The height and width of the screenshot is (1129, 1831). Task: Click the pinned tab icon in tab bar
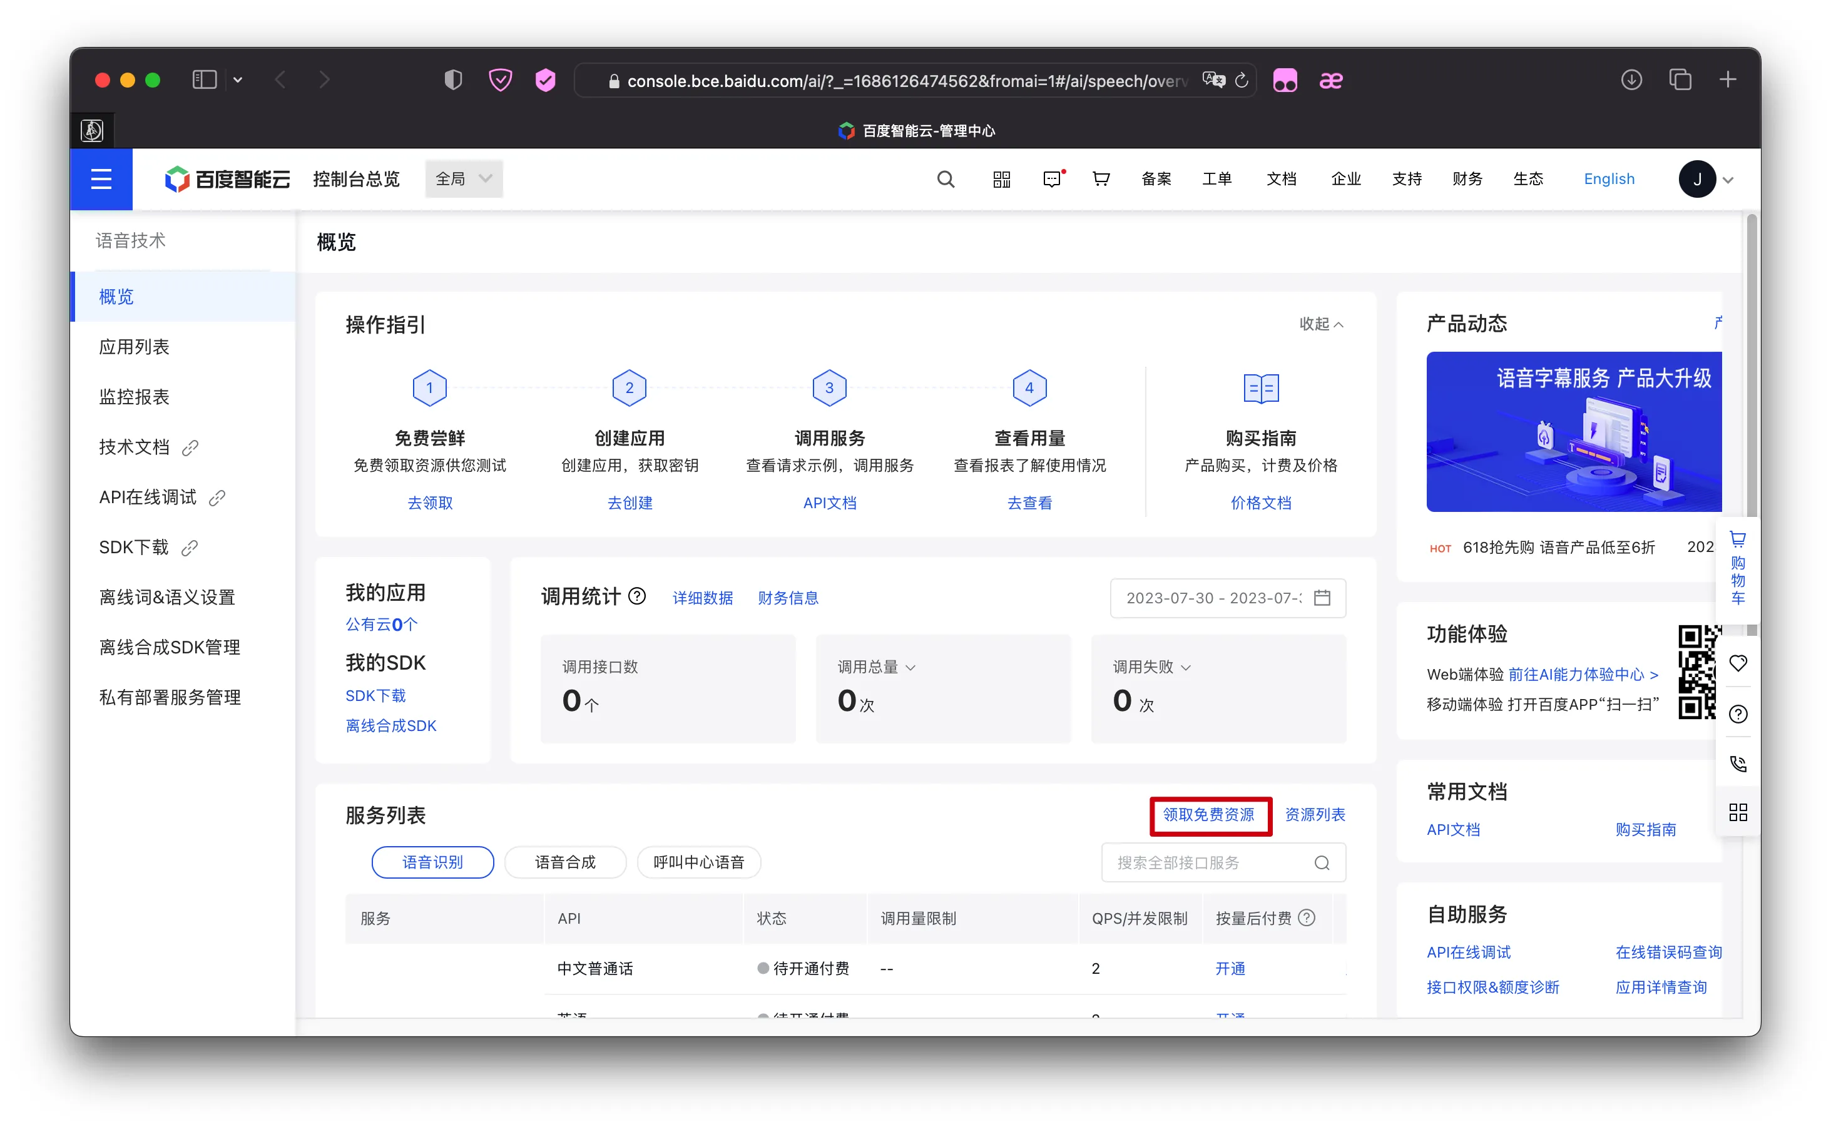point(92,131)
